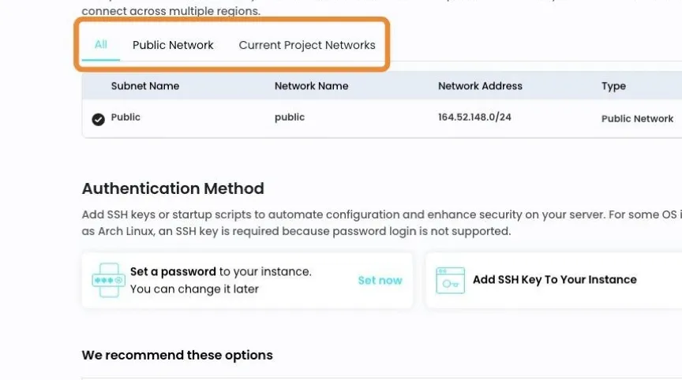Screen dimensions: 682x380
Task: Select the Public subnet row name
Action: (x=126, y=117)
